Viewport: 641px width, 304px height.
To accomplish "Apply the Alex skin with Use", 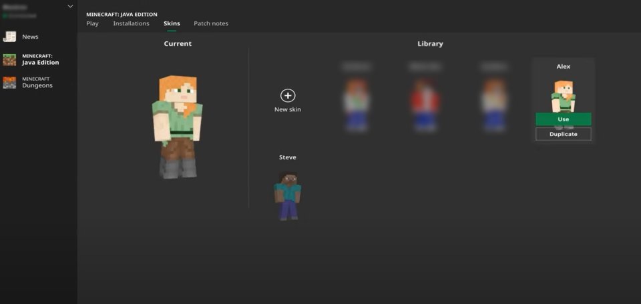I will click(x=564, y=119).
